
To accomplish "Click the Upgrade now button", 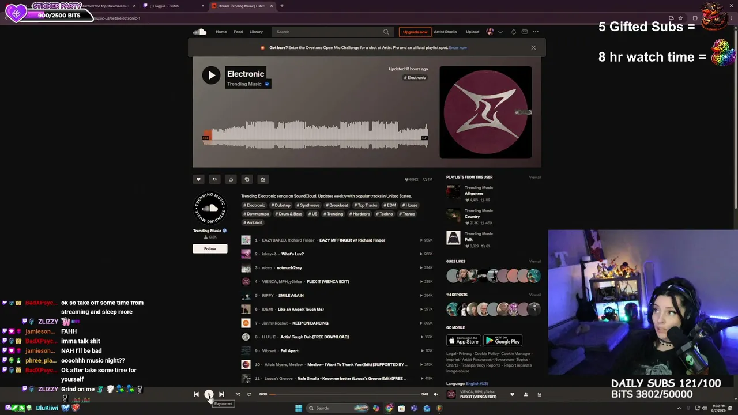I will (415, 32).
